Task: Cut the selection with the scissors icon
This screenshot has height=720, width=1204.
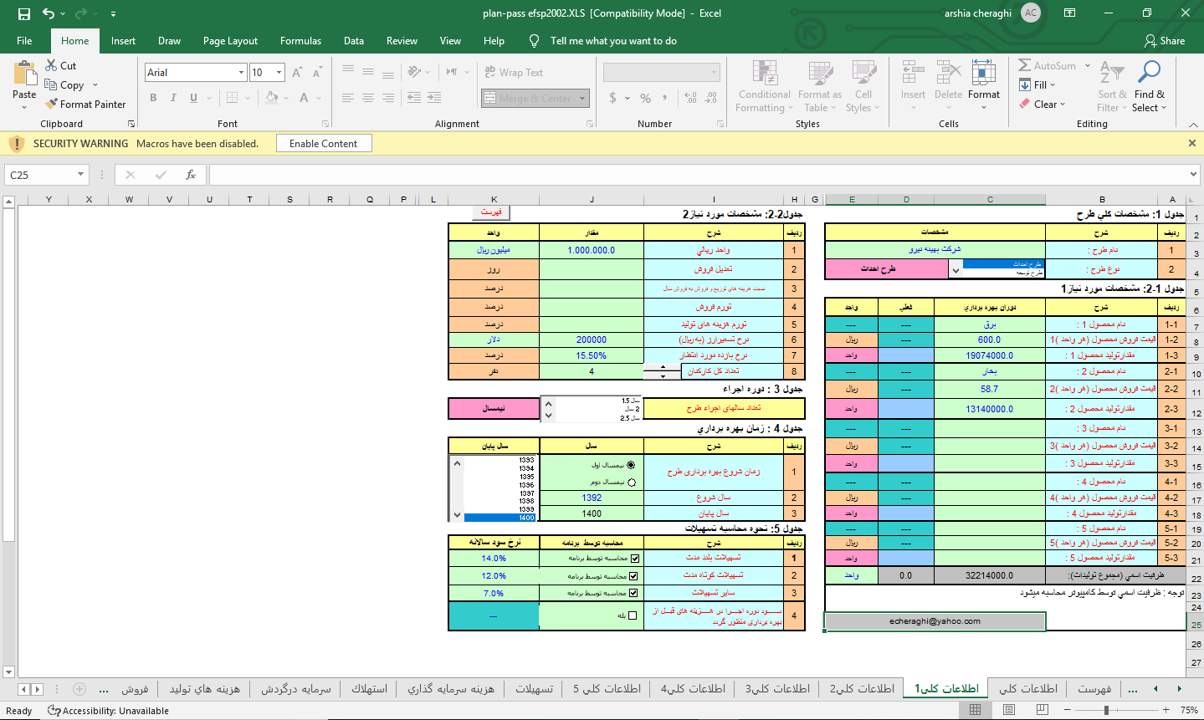Action: tap(52, 65)
